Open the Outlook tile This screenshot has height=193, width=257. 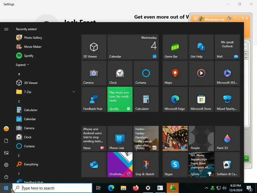pyautogui.click(x=94, y=165)
